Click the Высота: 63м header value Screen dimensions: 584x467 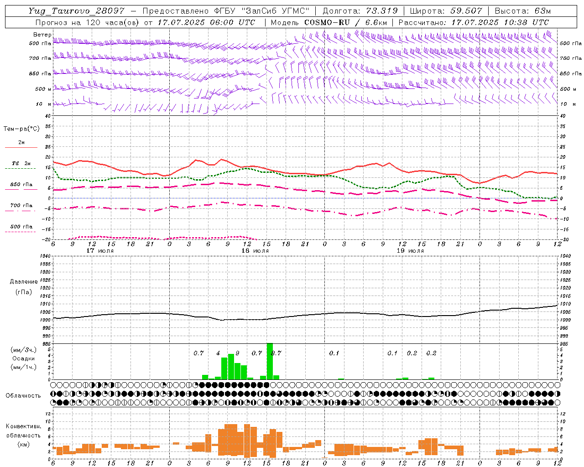point(523,11)
